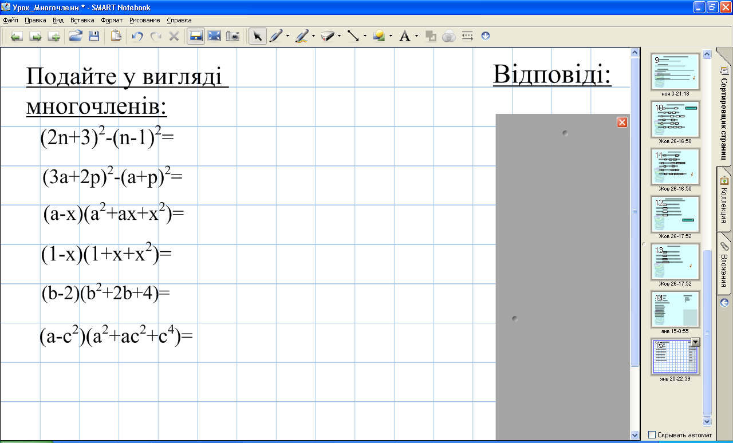733x443 pixels.
Task: Close the gray screen shade
Action: tap(622, 122)
